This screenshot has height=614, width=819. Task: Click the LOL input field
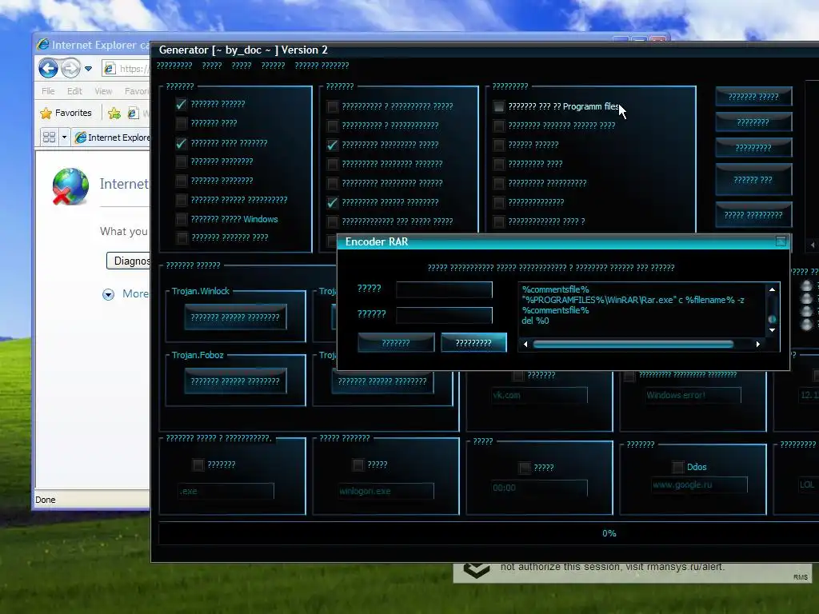[808, 485]
